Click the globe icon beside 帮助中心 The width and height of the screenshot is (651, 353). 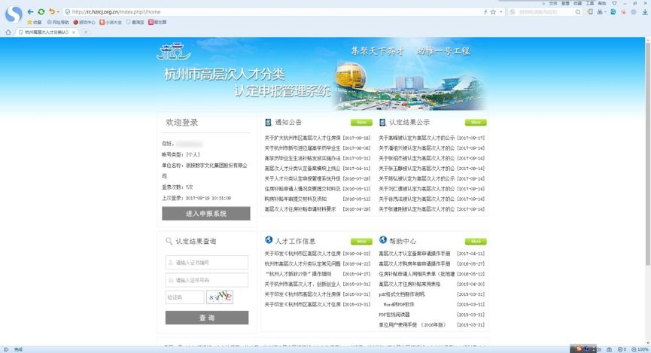[x=383, y=240]
